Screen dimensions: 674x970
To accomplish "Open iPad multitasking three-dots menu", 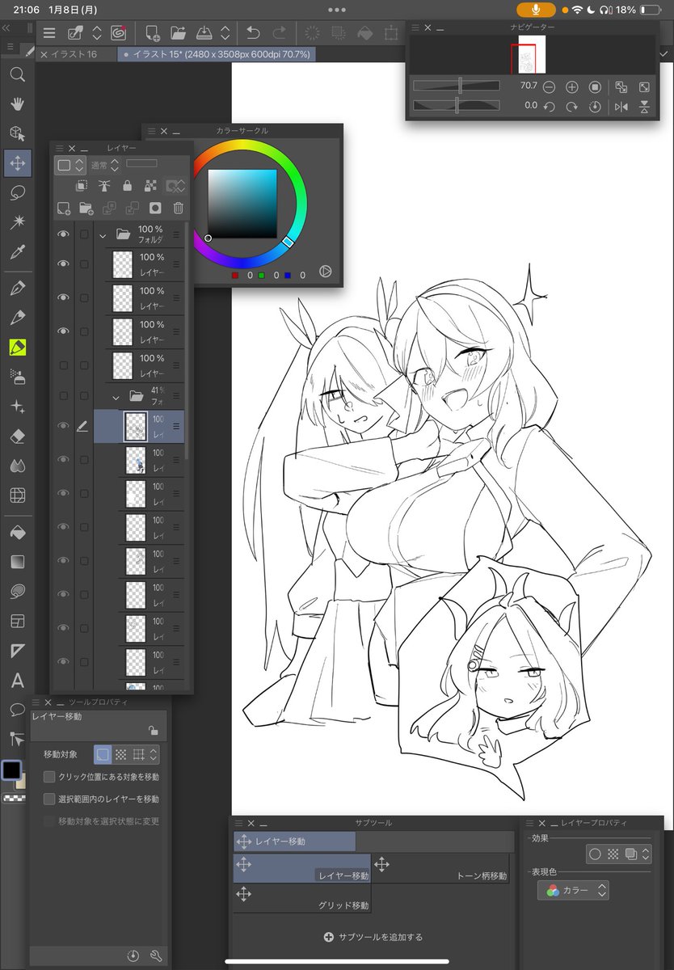I will 337,9.
